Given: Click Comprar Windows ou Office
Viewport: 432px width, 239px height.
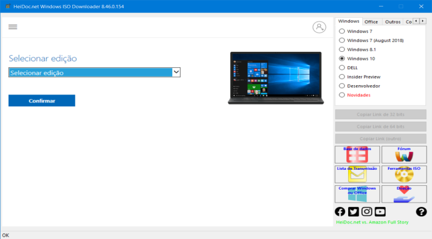Looking at the screenshot, I should coord(357,194).
